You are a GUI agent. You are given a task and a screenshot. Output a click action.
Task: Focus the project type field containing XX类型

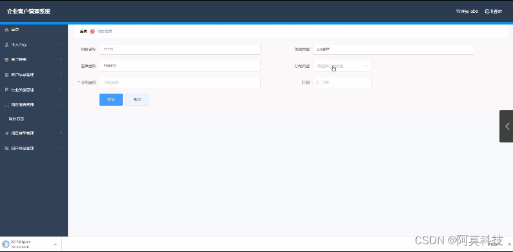[x=393, y=49]
